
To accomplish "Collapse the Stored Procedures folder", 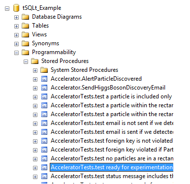I will (26, 61).
